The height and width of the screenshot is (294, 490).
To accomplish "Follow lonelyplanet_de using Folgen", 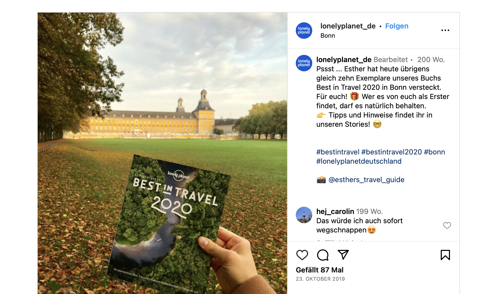I will [397, 26].
